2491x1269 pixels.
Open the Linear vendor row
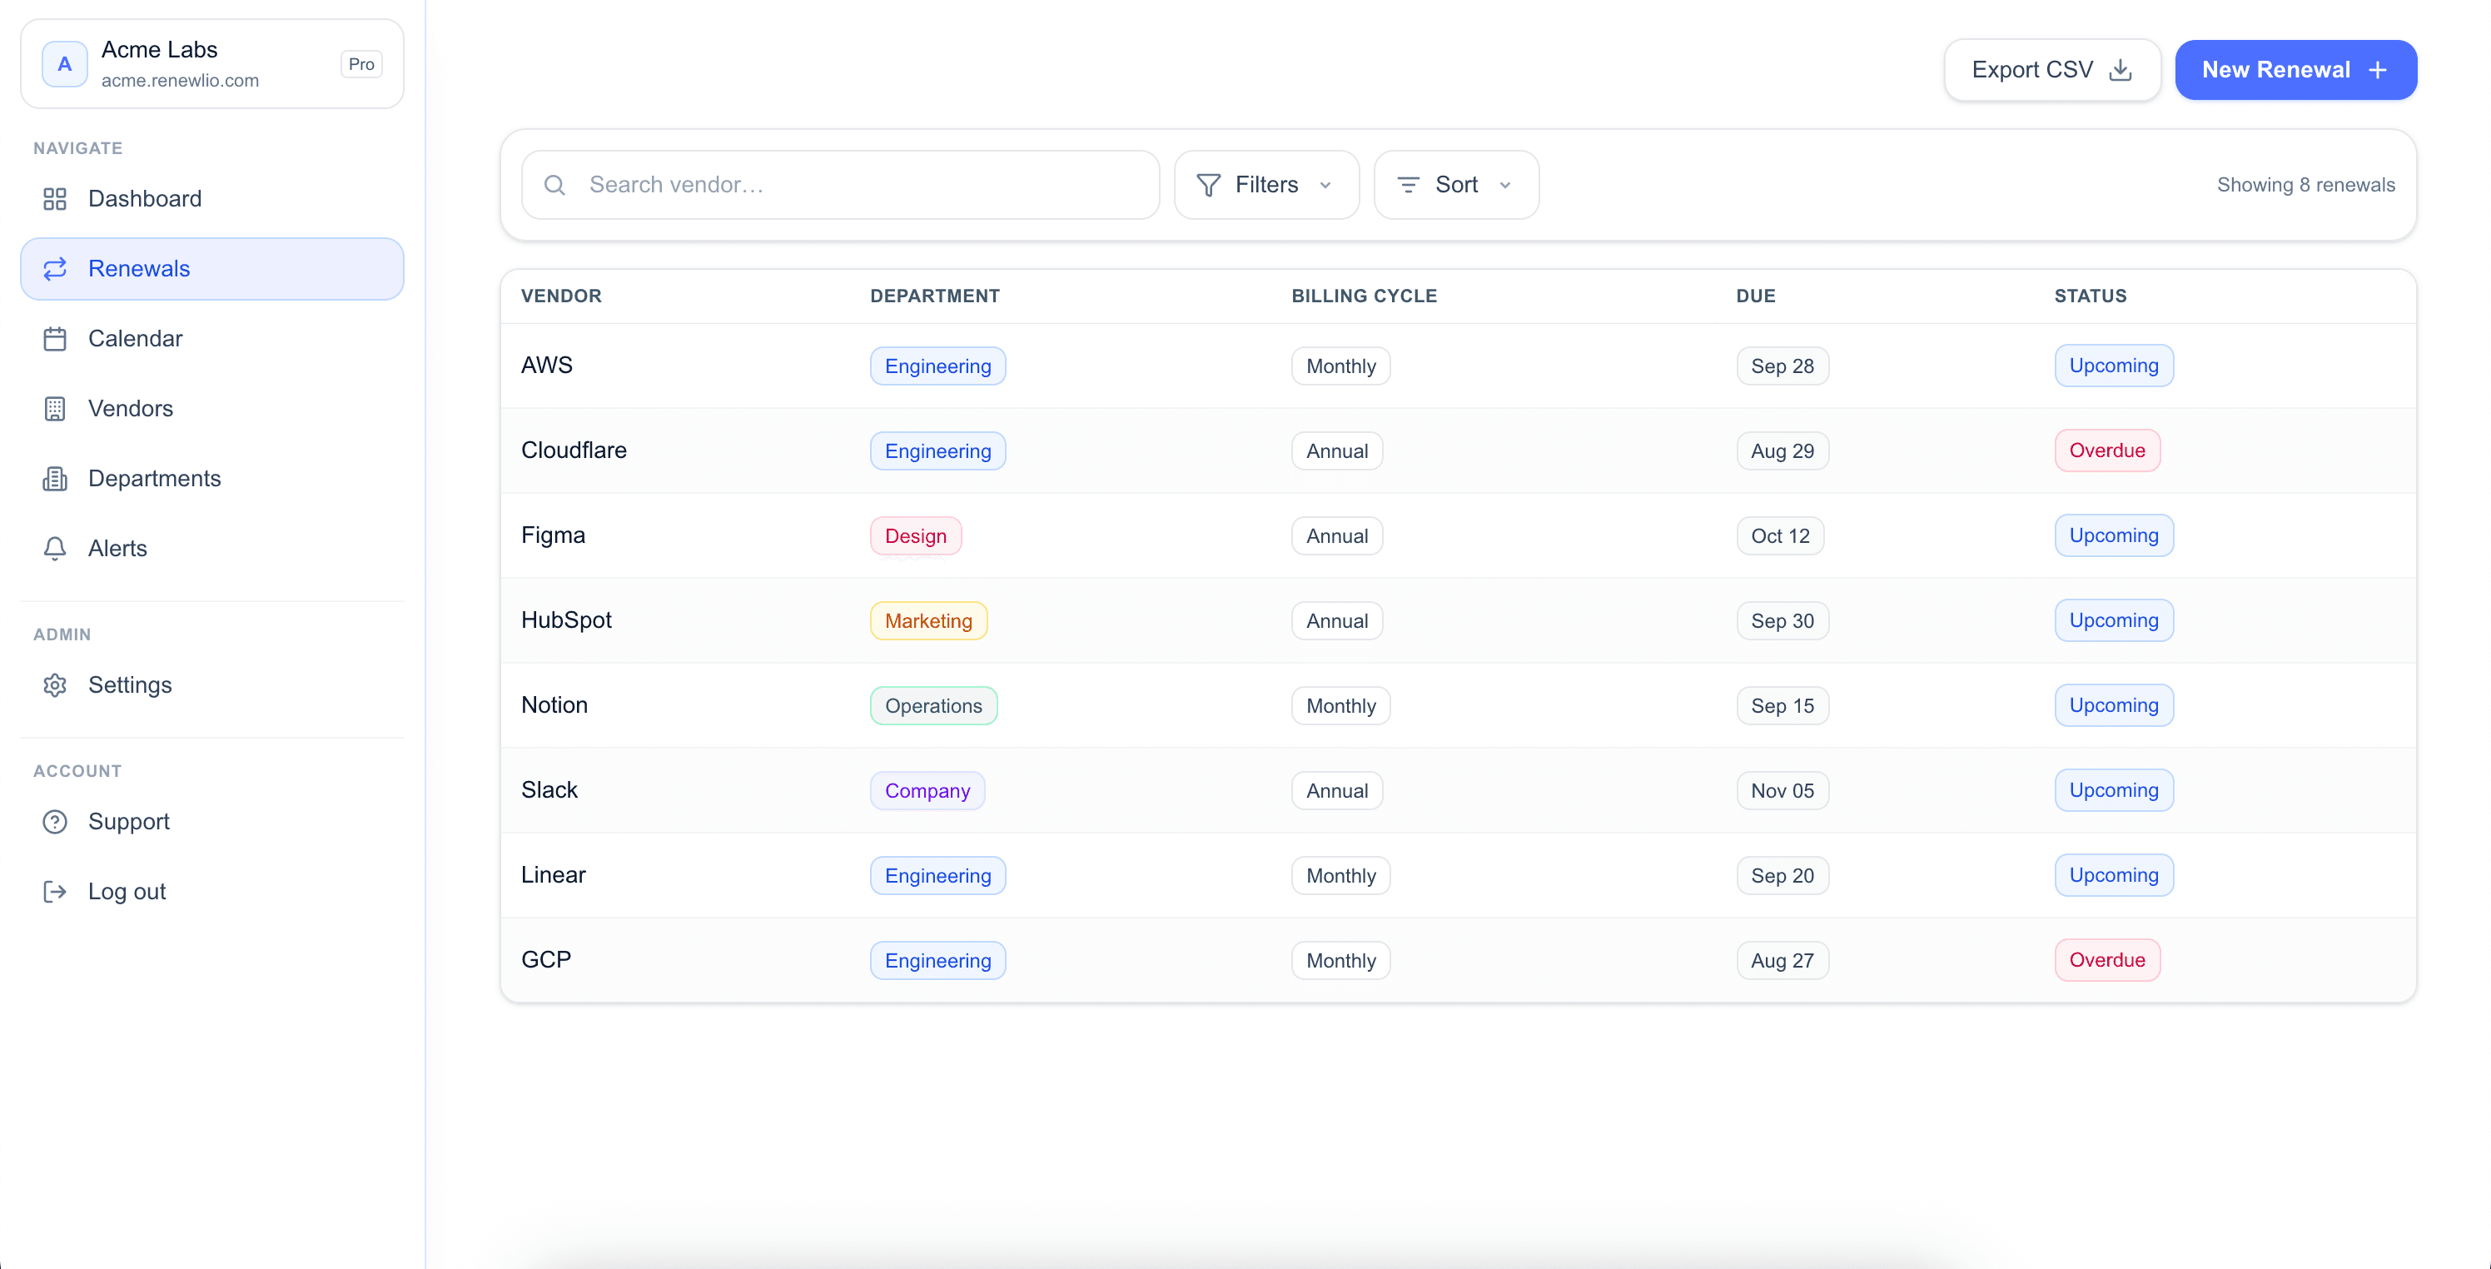[x=1459, y=875]
